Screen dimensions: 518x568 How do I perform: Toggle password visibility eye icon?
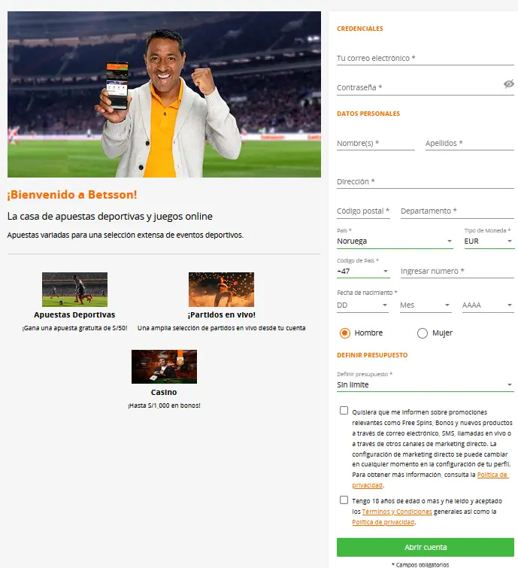tap(508, 84)
